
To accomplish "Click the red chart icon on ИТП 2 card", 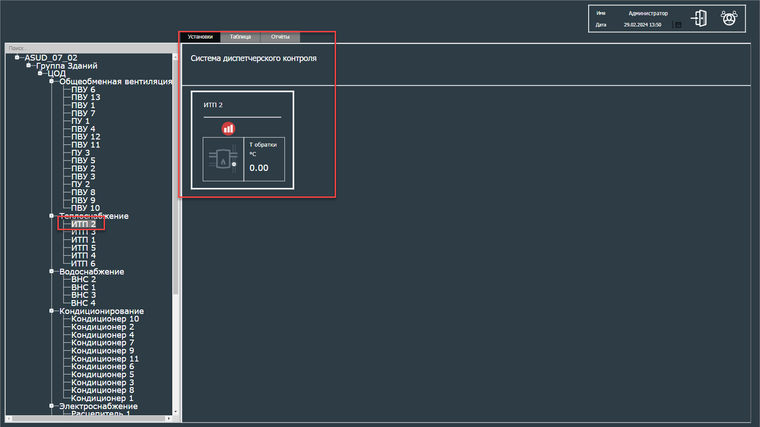I will (228, 129).
